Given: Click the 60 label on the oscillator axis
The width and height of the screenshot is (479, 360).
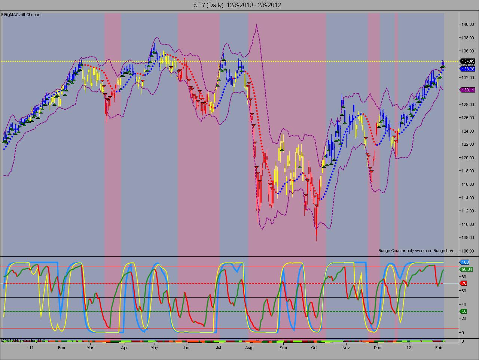Looking at the screenshot, I should [x=464, y=290].
